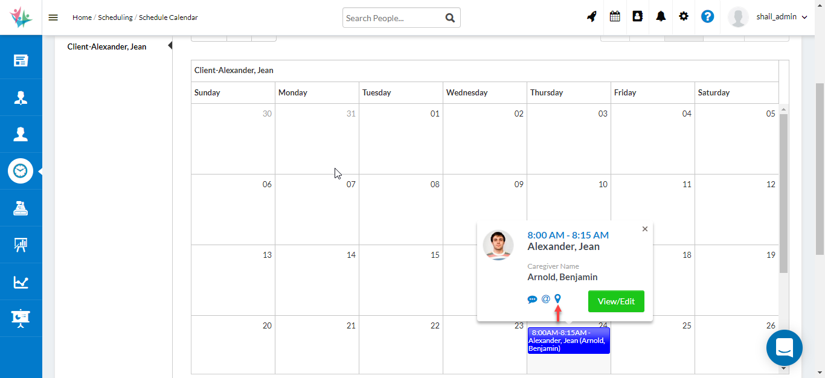Viewport: 825px width, 378px height.
Task: Toggle the hamburger menu sidebar
Action: point(53,18)
